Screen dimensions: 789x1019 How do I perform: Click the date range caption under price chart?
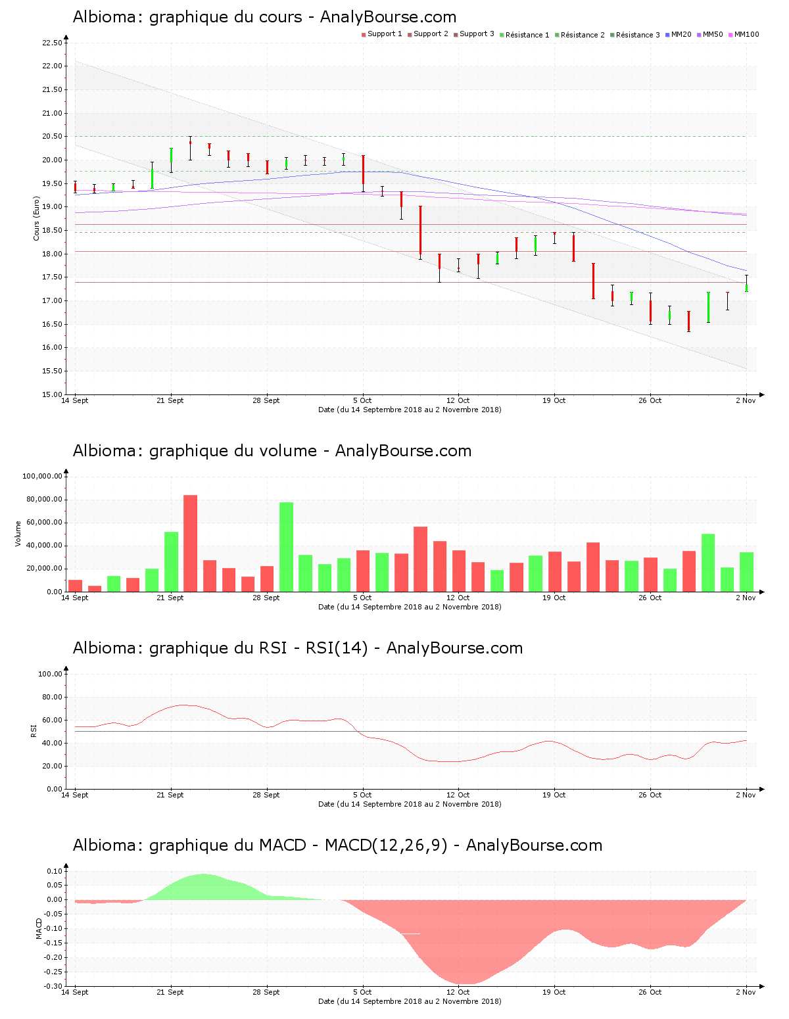(x=410, y=410)
